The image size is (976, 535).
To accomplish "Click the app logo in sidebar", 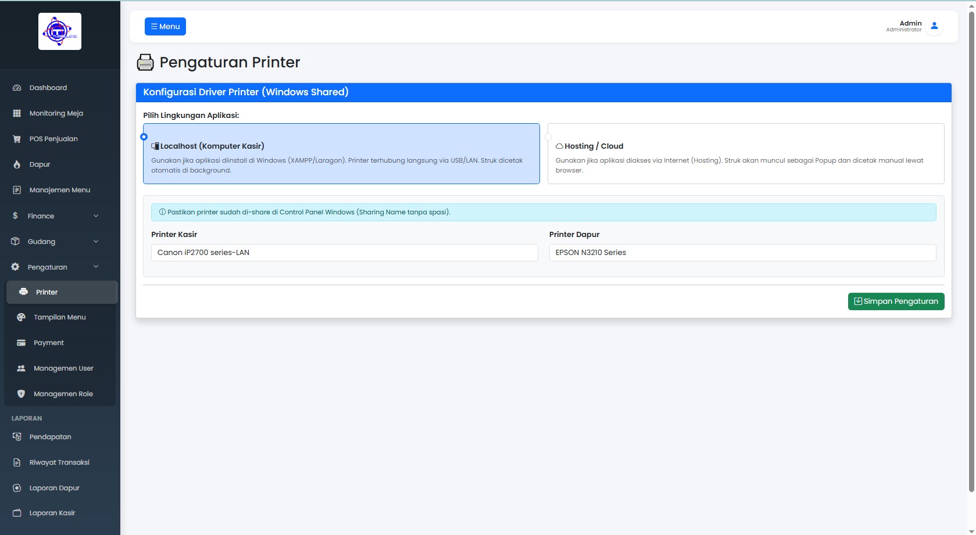I will 60,31.
